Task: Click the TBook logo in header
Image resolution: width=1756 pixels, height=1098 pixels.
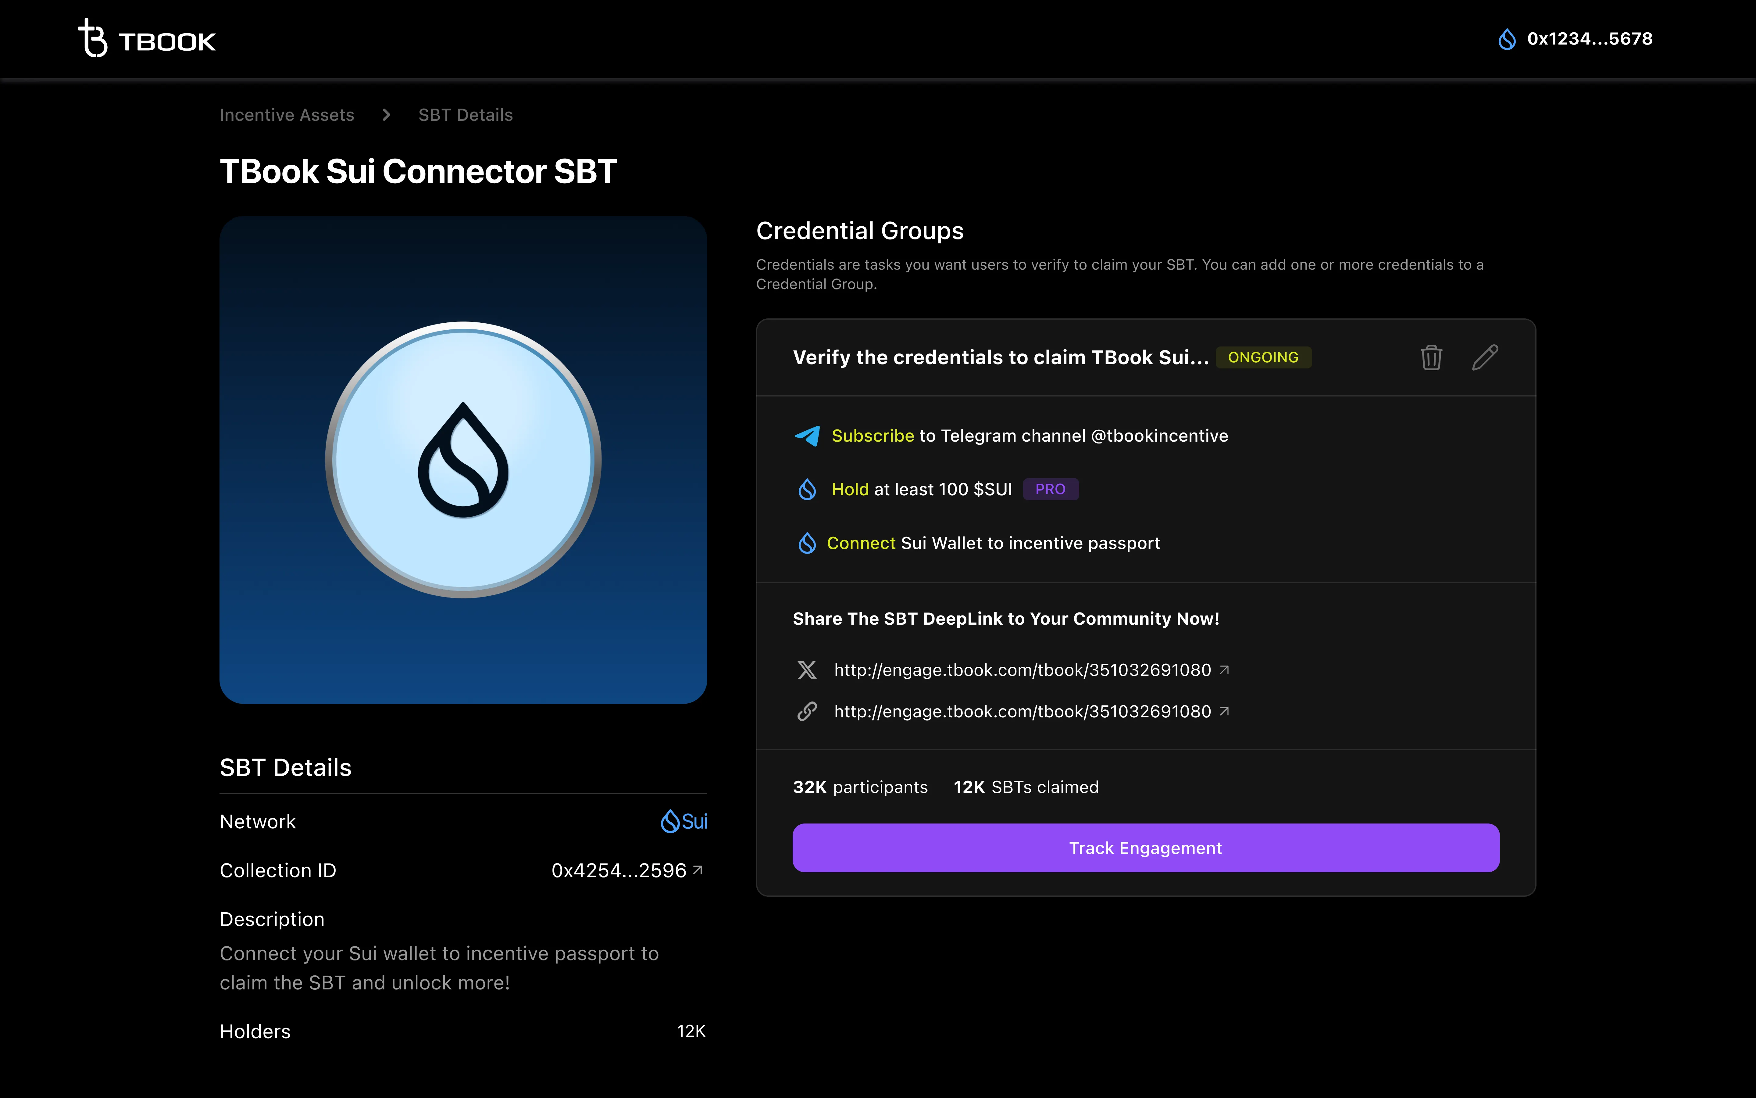Action: click(x=147, y=40)
